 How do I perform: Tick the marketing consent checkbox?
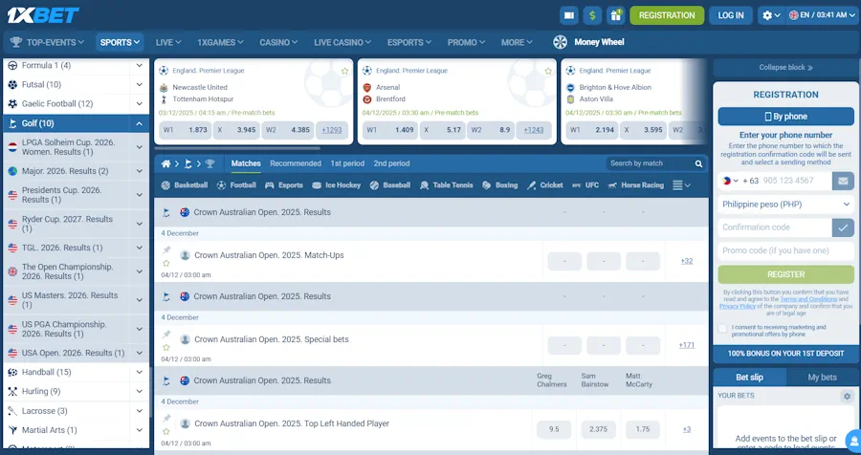[722, 328]
